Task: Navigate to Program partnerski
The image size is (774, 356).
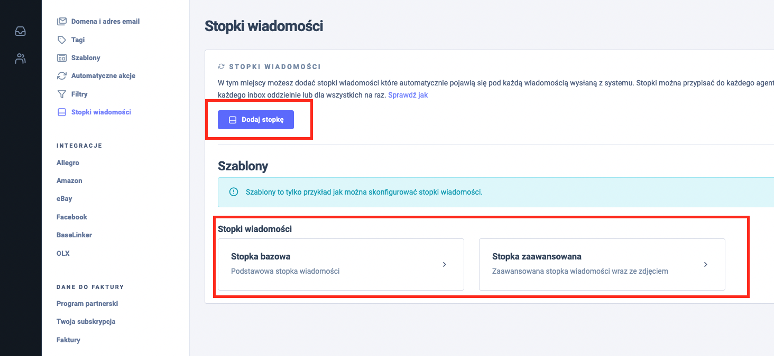Action: pos(87,304)
